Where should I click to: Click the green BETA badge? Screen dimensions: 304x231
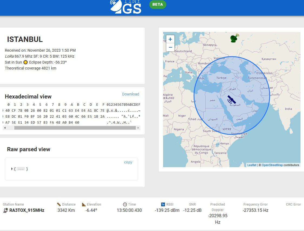(x=158, y=5)
